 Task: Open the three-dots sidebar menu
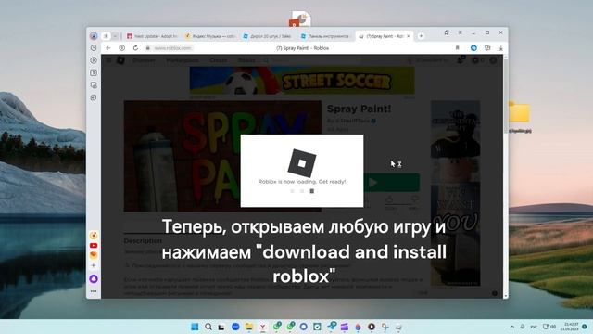pos(94,291)
